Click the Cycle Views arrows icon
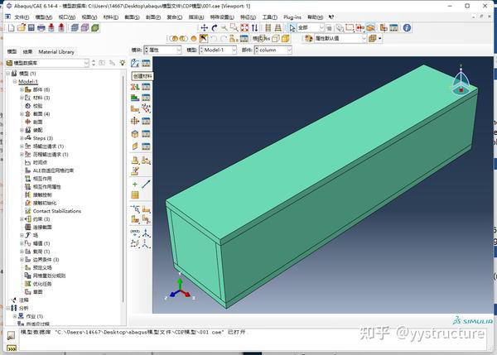Viewport: 497px width, 355px height. point(254,28)
